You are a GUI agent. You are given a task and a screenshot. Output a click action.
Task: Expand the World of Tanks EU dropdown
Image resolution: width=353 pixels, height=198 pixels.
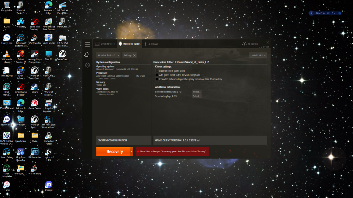click(108, 55)
